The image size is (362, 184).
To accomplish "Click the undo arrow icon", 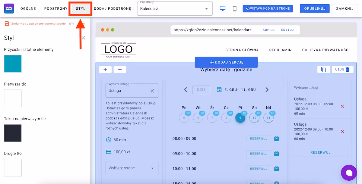I will click(71, 23).
